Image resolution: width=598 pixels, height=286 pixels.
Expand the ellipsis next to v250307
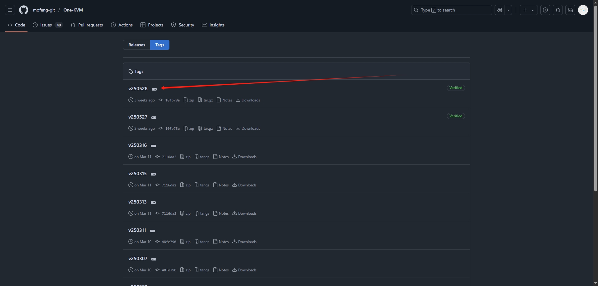click(x=154, y=259)
